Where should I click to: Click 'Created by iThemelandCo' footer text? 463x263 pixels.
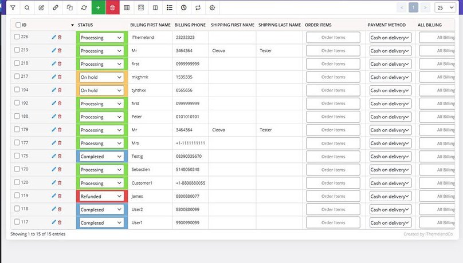(428, 234)
